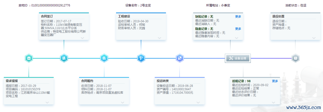Click the 投运转资 hexagon timeline icon
The image size is (323, 112).
pos(180,58)
